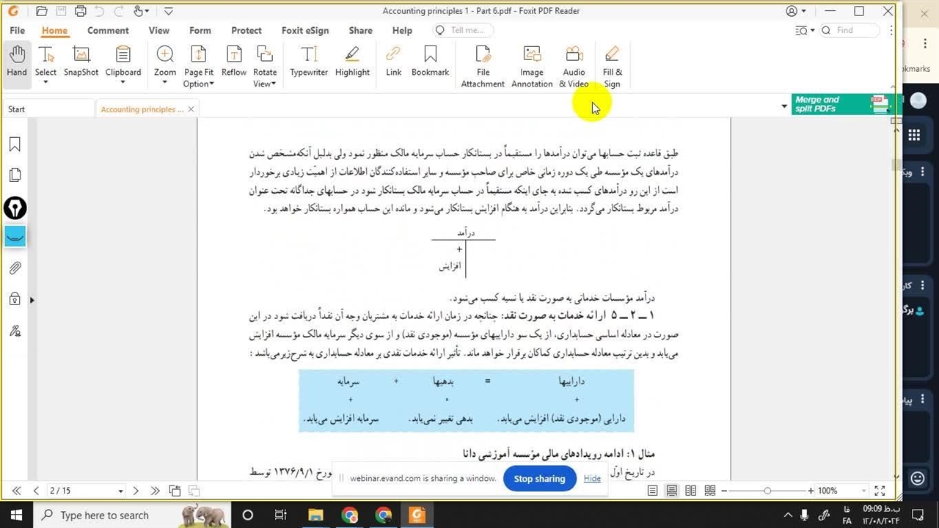Screen dimensions: 939x528
Task: Expand the Rotate View dropdown
Action: click(x=265, y=84)
